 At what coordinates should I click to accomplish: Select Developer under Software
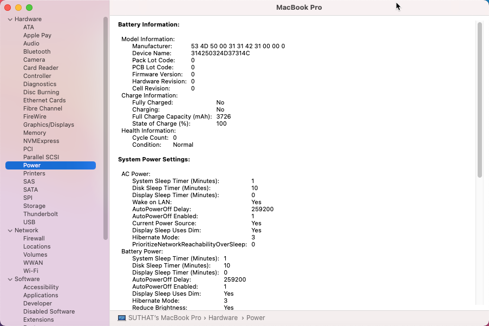coord(37,303)
